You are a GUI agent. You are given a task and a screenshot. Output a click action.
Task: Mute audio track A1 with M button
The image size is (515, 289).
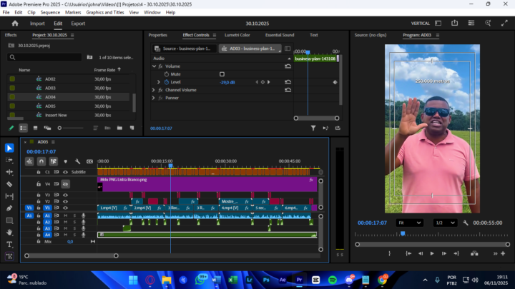coord(65,215)
